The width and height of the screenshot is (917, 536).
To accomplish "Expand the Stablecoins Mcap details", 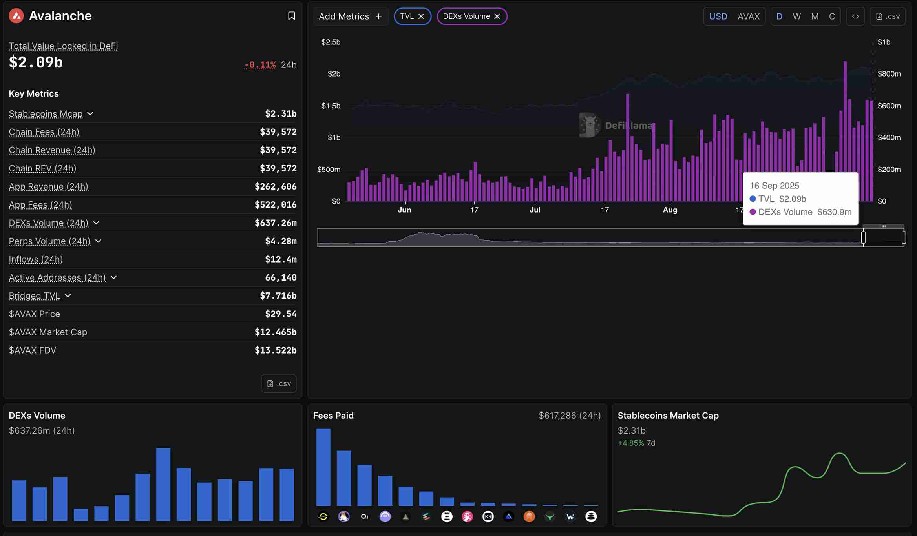I will coord(90,114).
